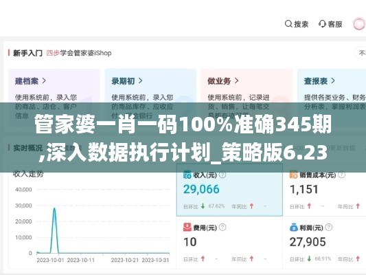Click the 新手入门 heading
366x275 pixels.
[27, 53]
